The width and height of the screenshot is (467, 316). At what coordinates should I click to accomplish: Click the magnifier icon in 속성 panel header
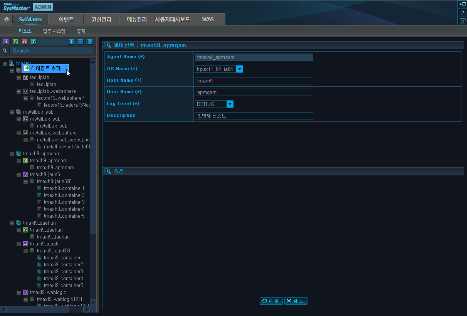click(x=108, y=171)
